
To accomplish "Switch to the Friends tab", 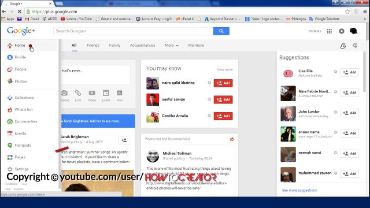I will pos(93,45).
